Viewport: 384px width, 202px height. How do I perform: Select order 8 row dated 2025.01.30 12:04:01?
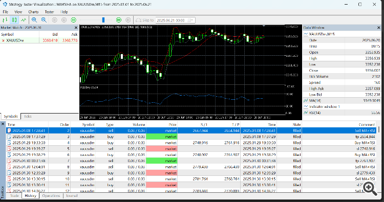[191, 167]
